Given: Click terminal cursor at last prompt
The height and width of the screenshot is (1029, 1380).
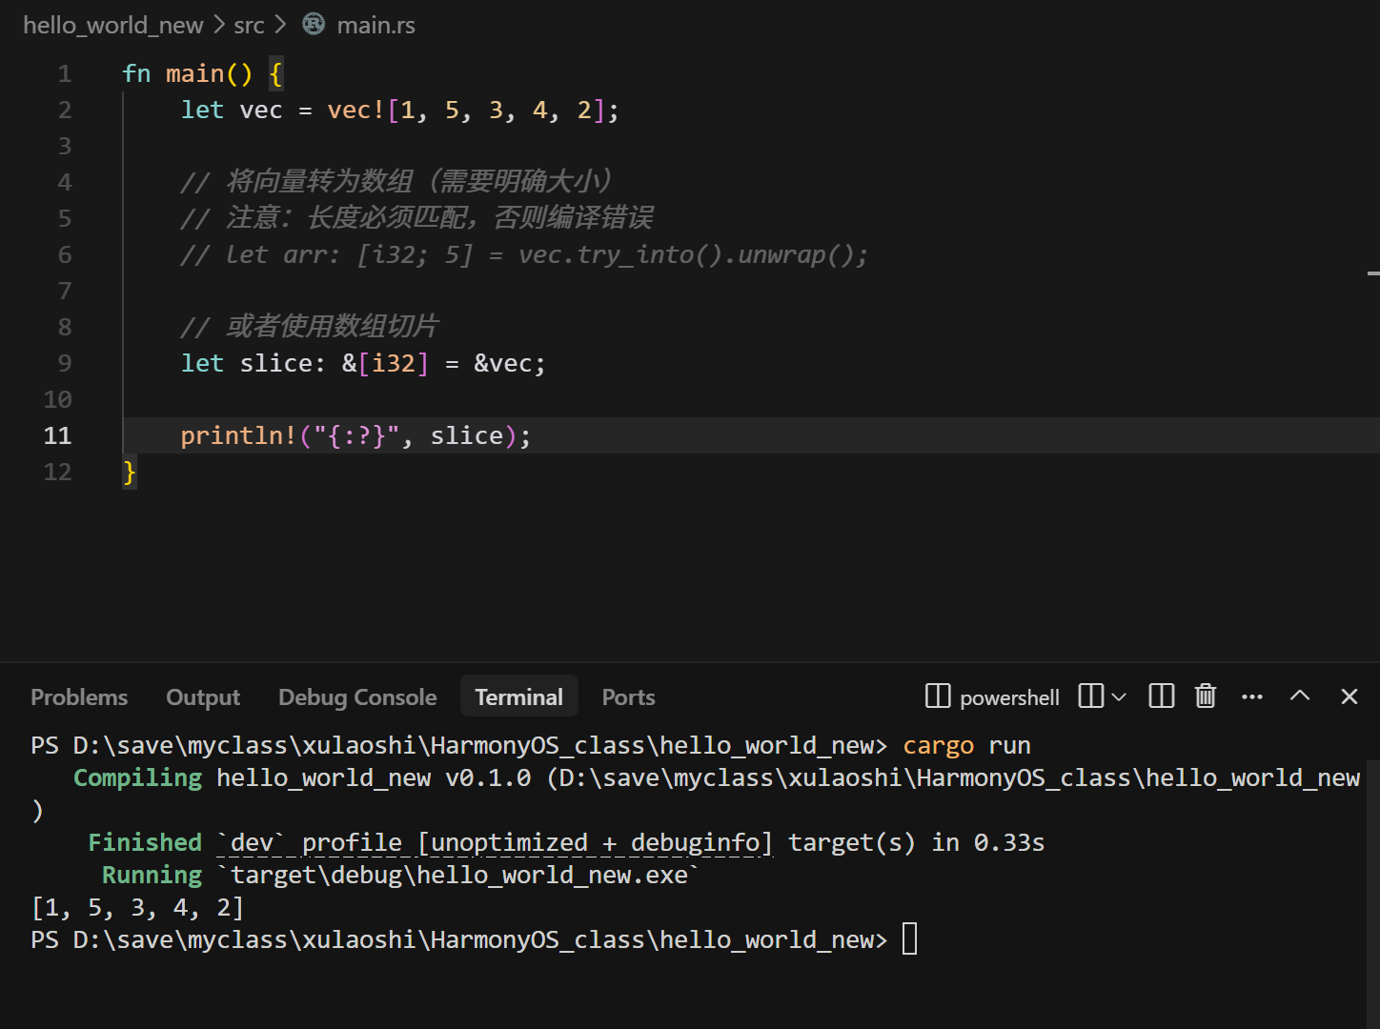Looking at the screenshot, I should 910,938.
